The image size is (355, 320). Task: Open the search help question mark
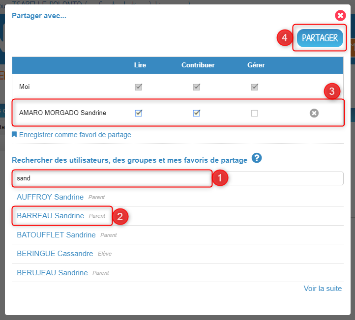pyautogui.click(x=257, y=158)
